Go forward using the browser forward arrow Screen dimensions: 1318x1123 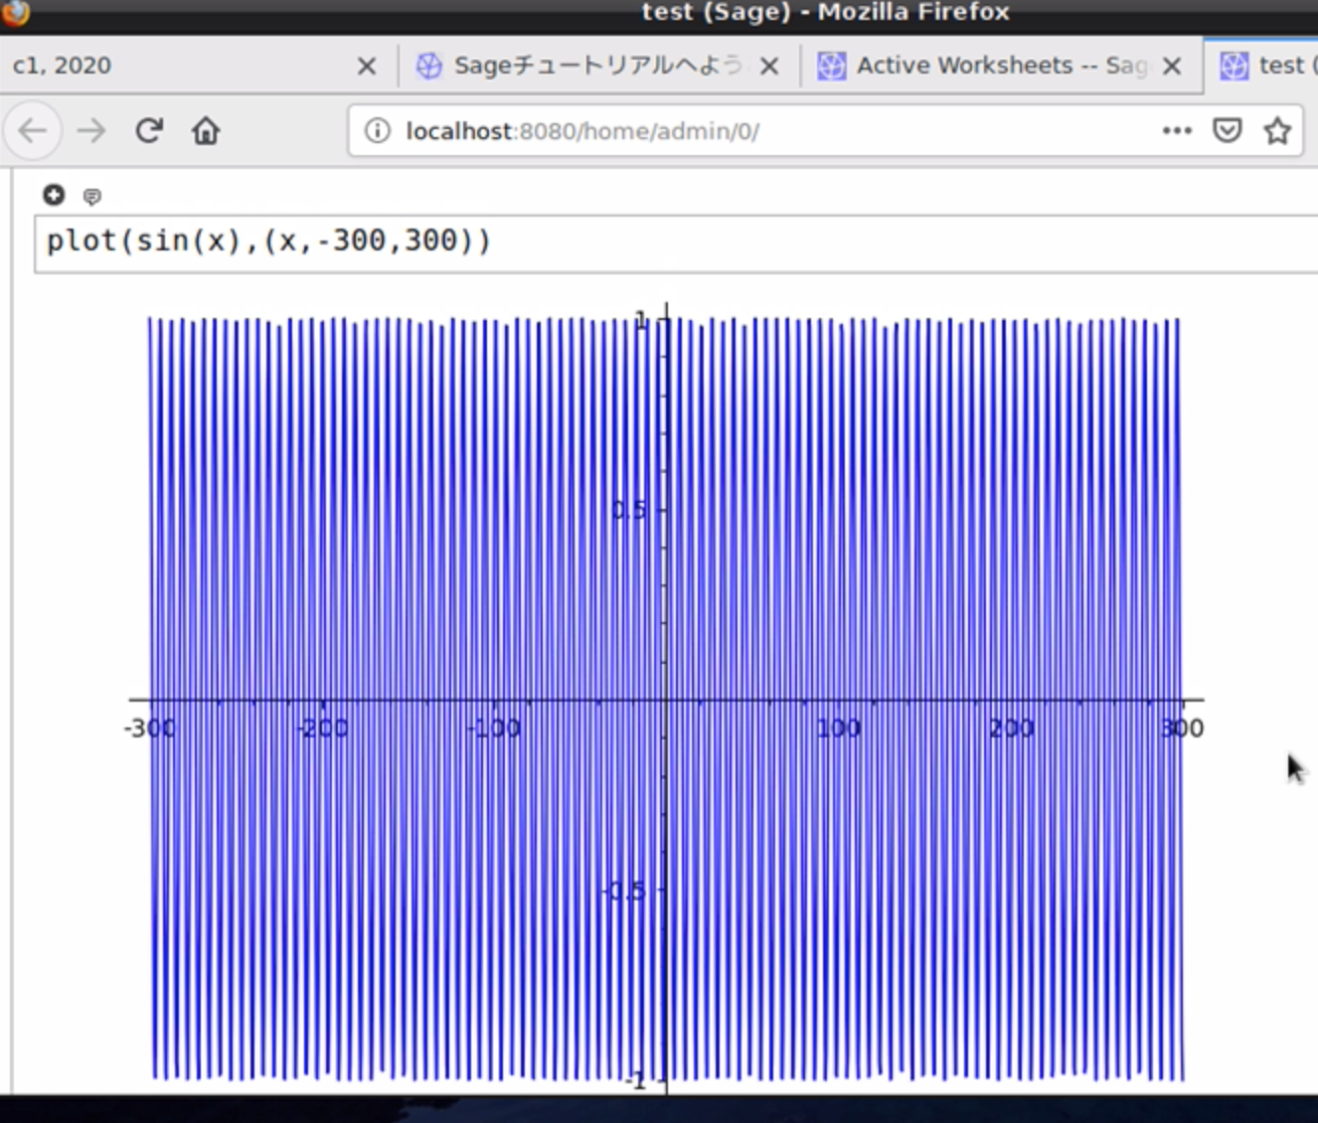[x=91, y=130]
